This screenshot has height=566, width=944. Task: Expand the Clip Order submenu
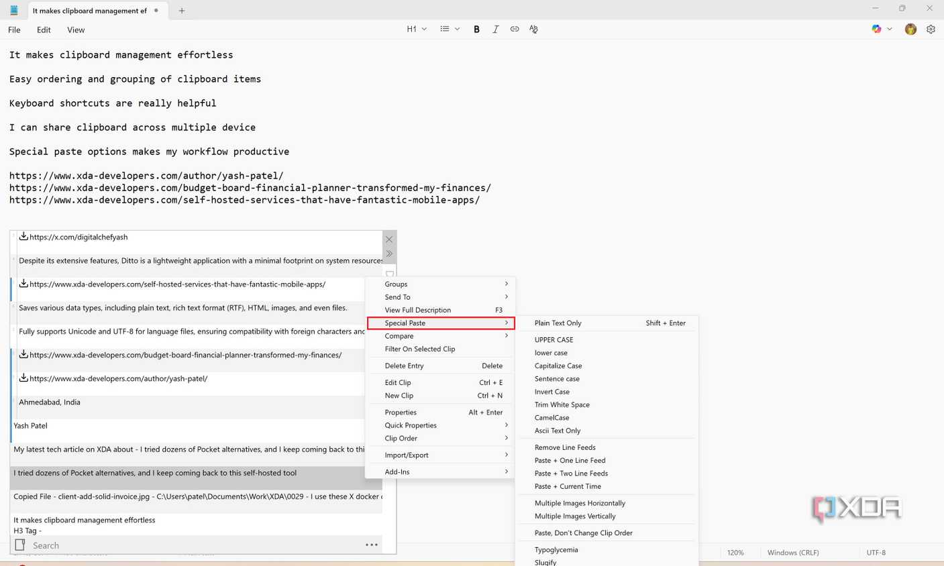(x=441, y=439)
